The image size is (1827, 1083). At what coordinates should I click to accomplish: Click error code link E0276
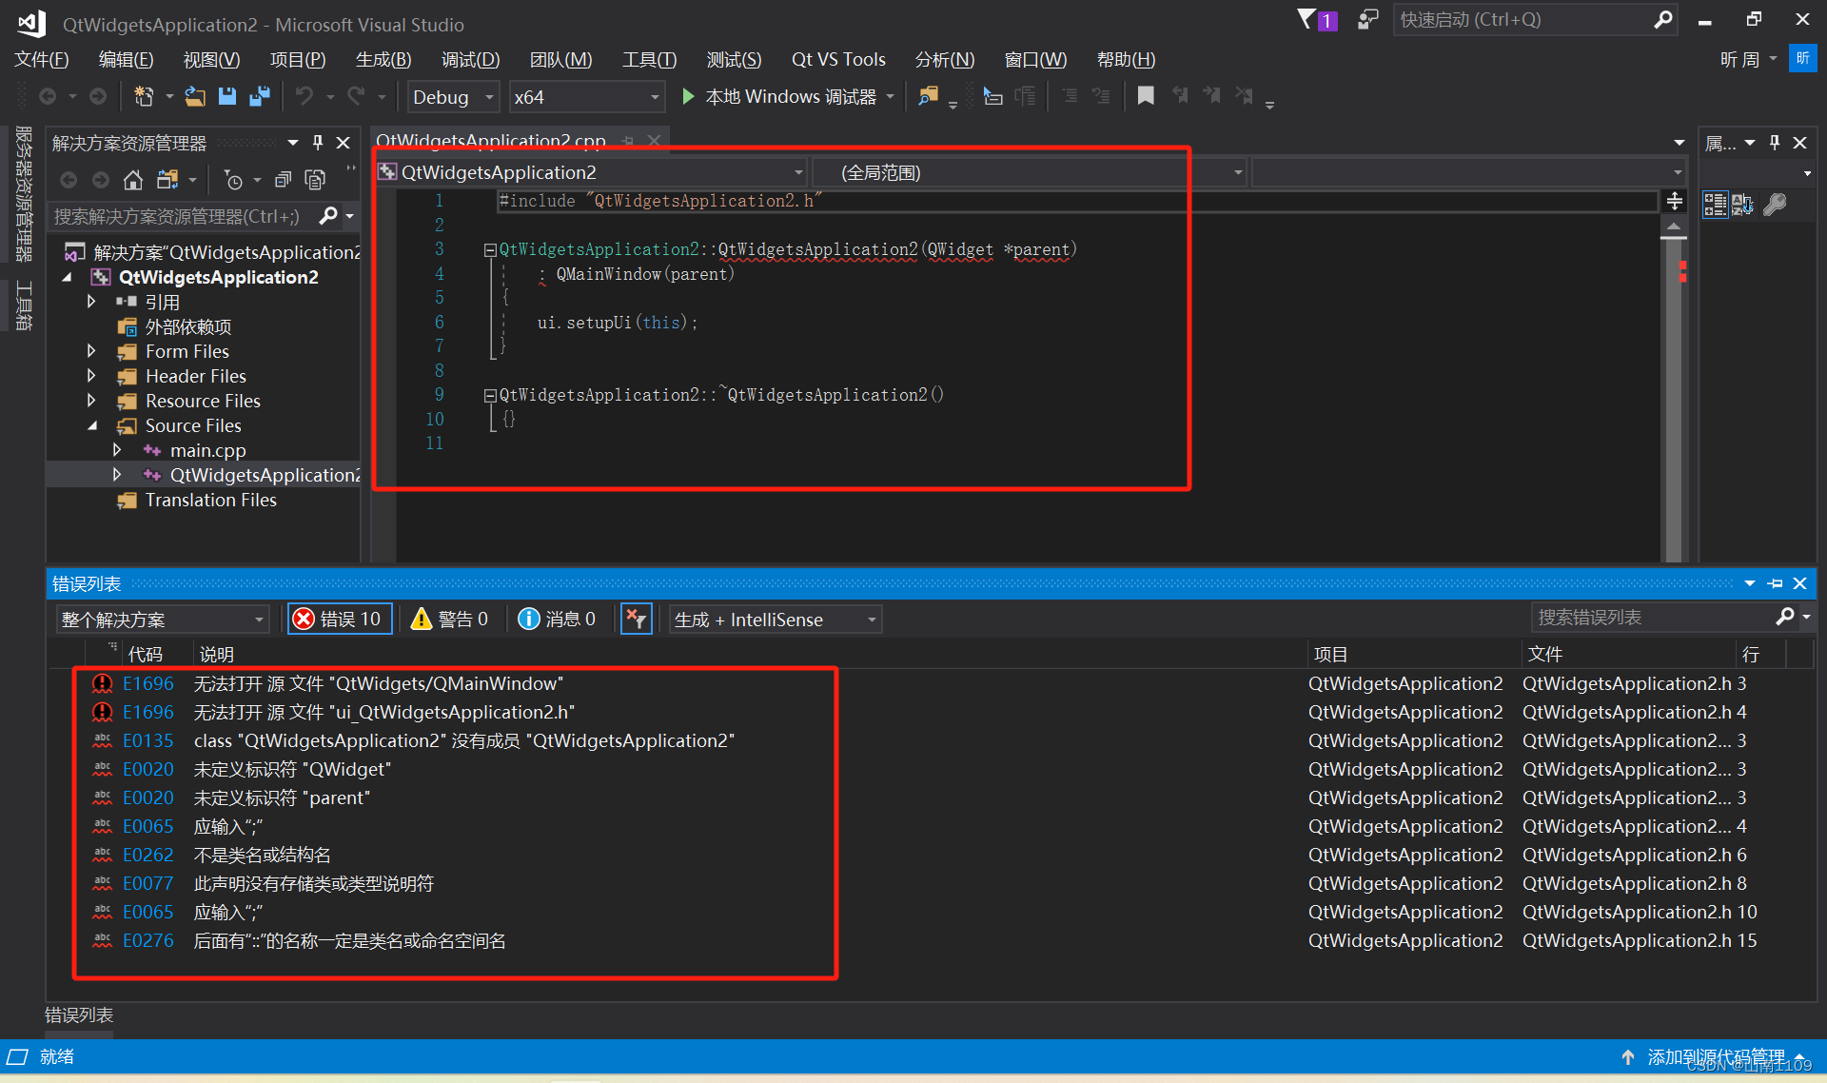point(148,940)
